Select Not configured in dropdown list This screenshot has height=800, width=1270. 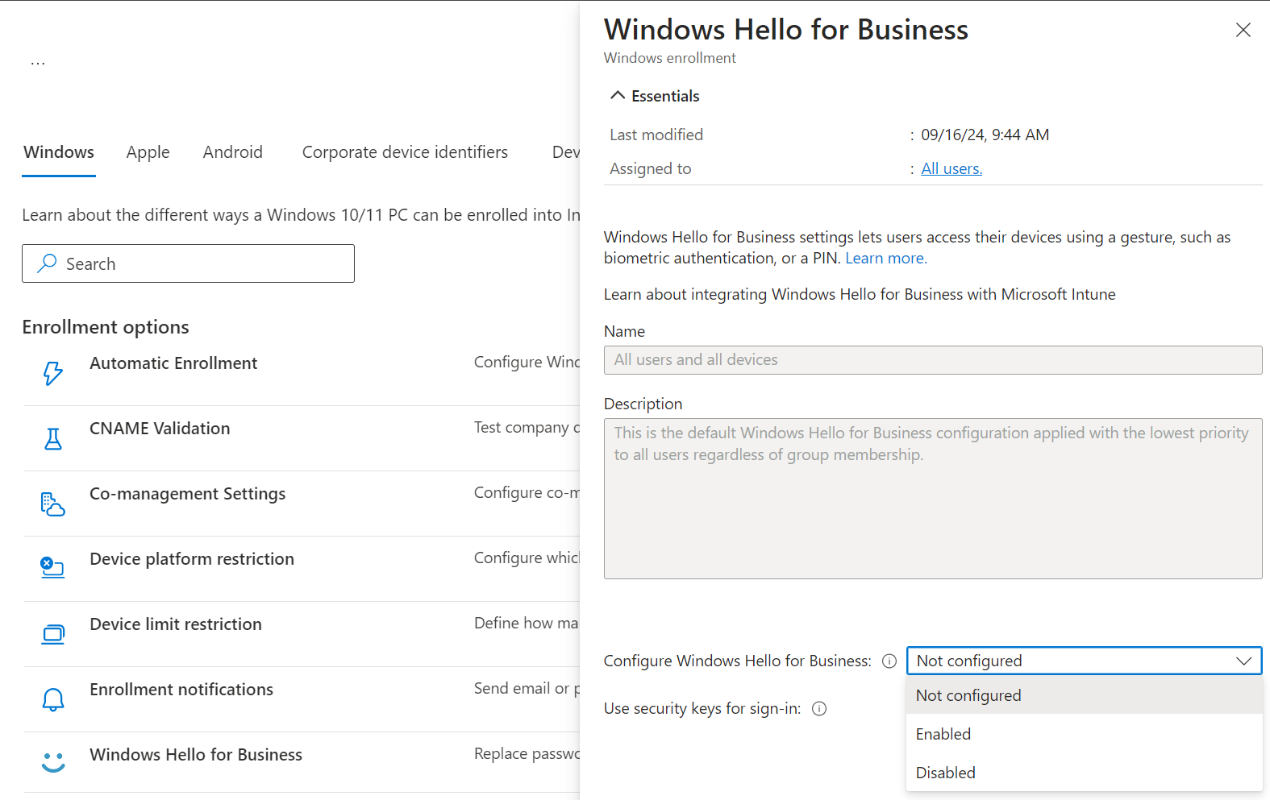click(x=1085, y=695)
